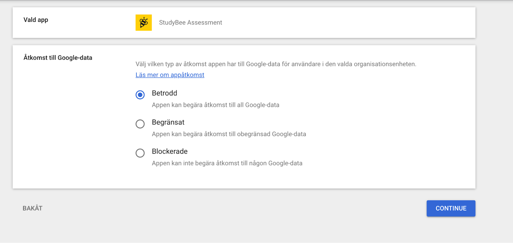Click the CONTINUE button

(451, 208)
